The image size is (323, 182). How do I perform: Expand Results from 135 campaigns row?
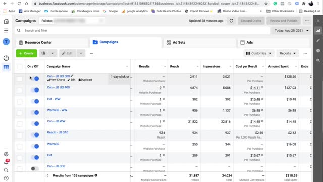coord(48,175)
